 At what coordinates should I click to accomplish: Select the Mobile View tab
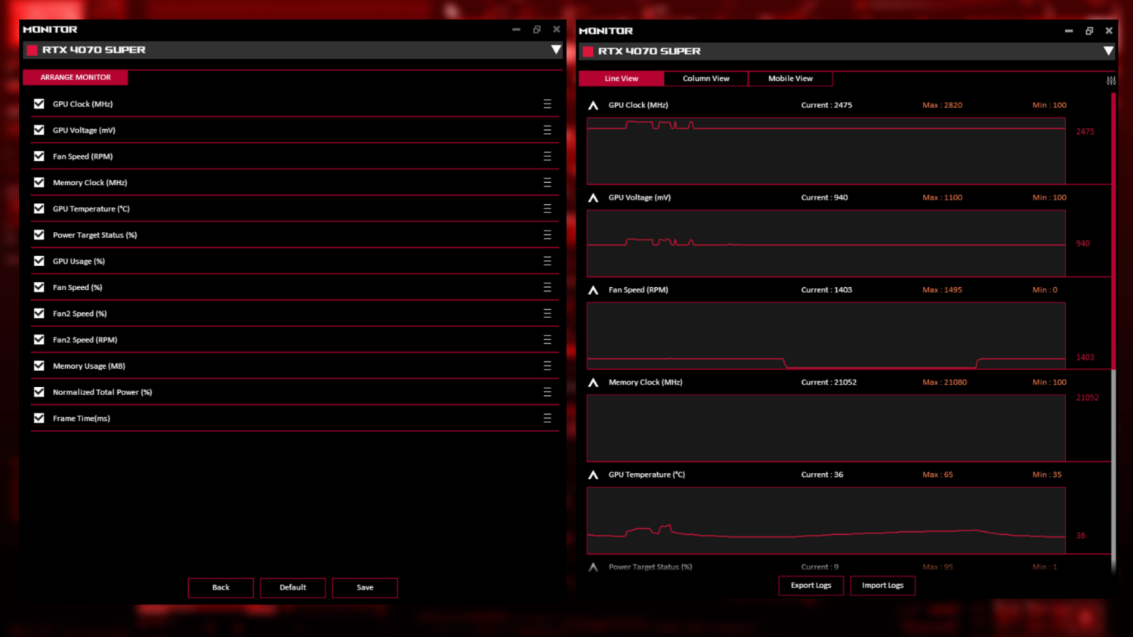790,79
